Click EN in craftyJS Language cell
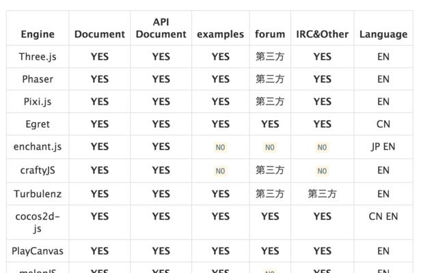The image size is (423, 273). [383, 171]
